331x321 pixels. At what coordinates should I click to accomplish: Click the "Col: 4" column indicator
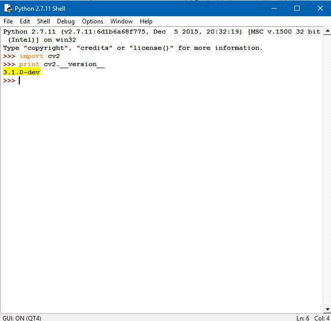[321, 317]
